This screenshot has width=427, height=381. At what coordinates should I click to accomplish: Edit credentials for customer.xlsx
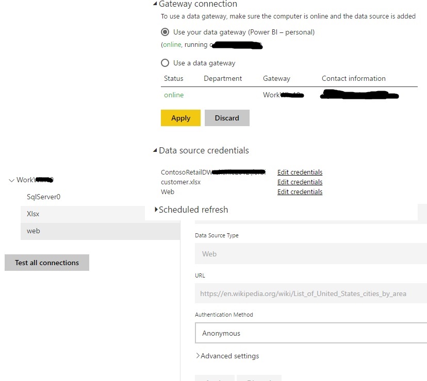tap(300, 182)
